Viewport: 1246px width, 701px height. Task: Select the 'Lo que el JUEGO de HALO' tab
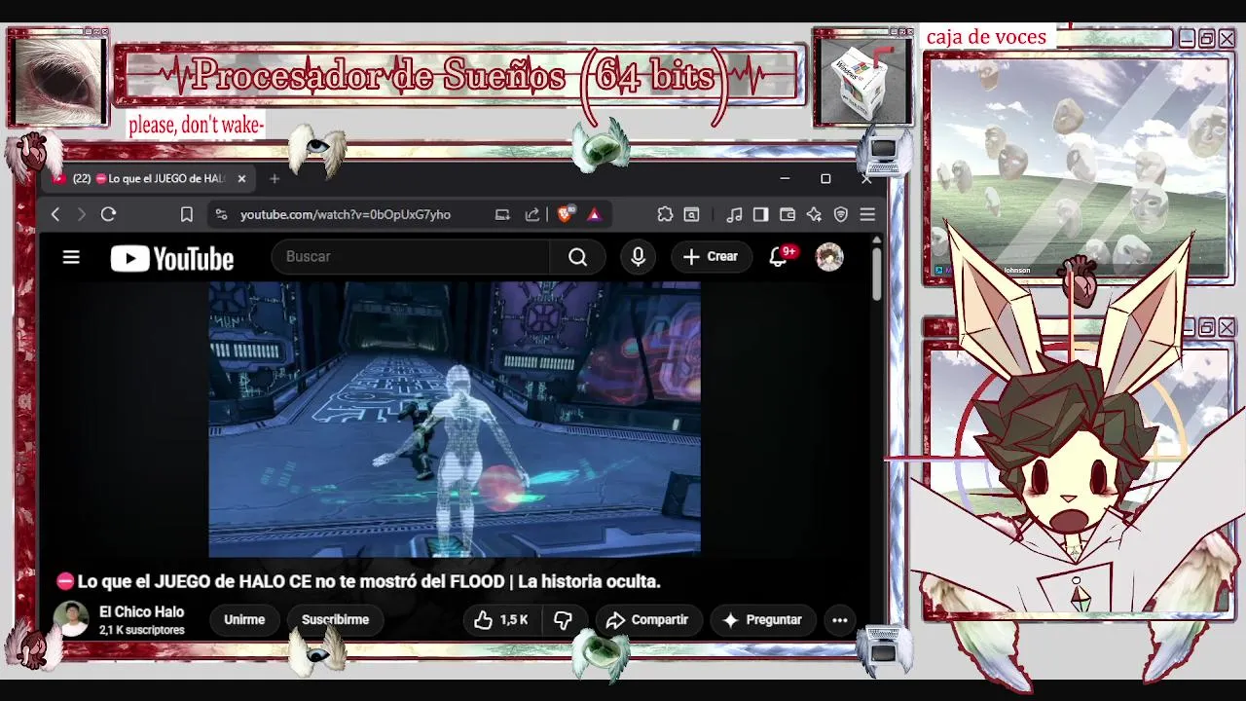tap(148, 178)
